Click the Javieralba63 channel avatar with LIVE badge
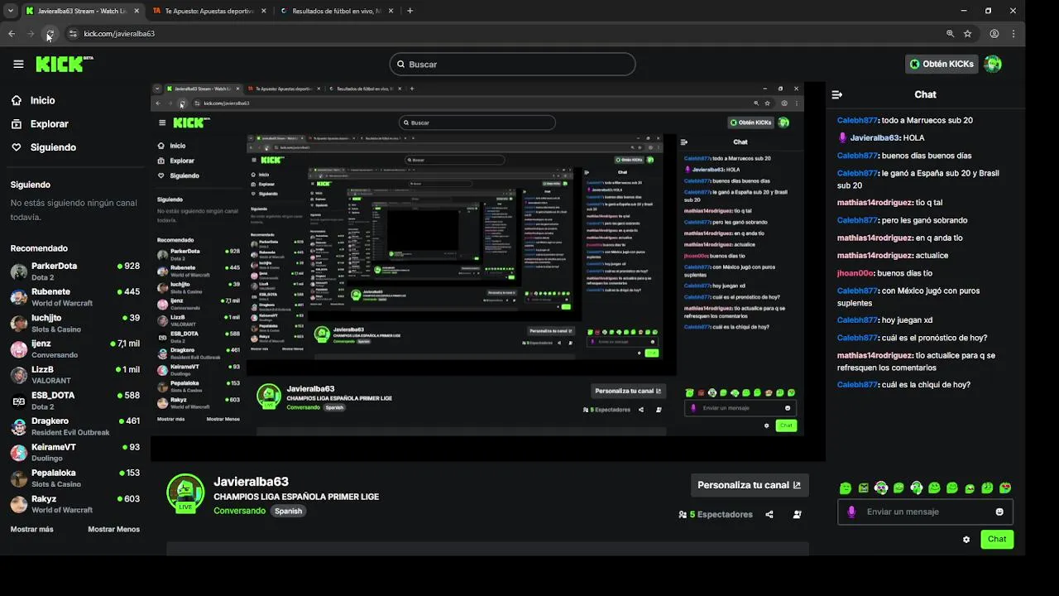The width and height of the screenshot is (1059, 596). (x=185, y=493)
